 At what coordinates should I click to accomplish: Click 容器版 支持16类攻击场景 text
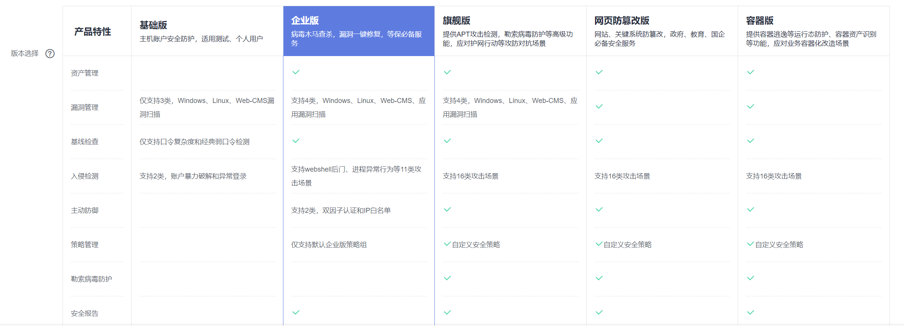[x=774, y=176]
